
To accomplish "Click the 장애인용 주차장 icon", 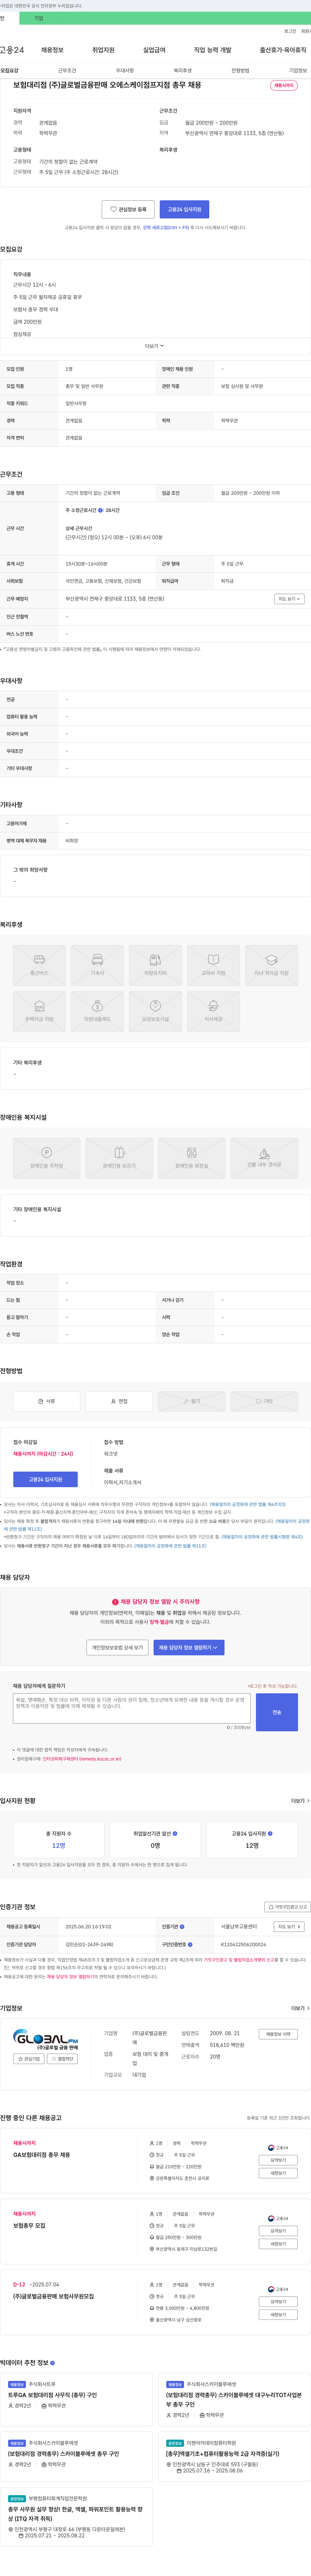I will point(47,1158).
